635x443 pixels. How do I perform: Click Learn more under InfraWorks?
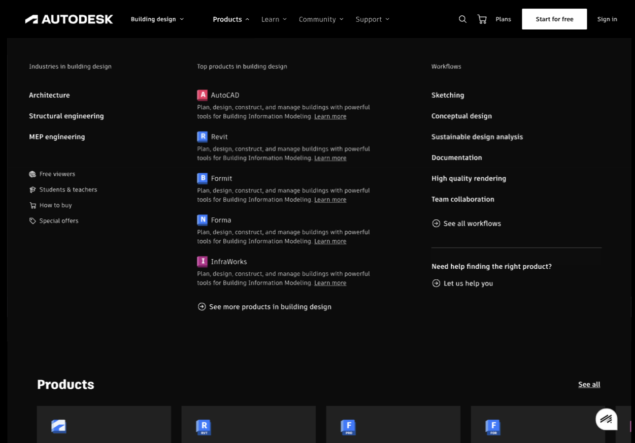[330, 283]
